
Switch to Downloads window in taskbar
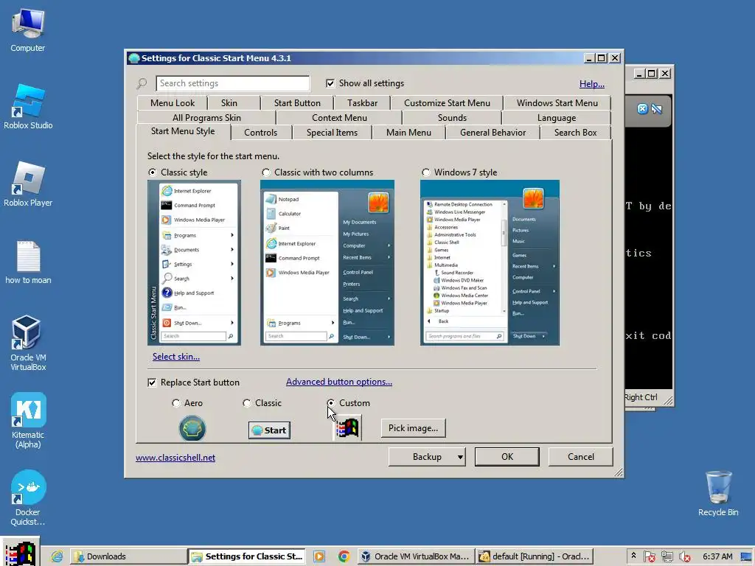point(128,556)
